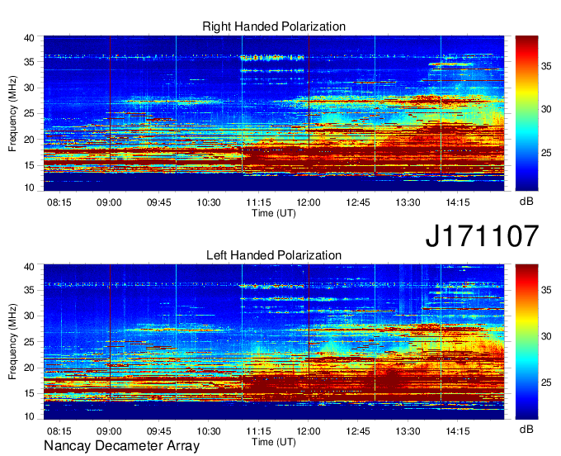Click the 25 MHz tick on right-handed plot

(x=30, y=113)
